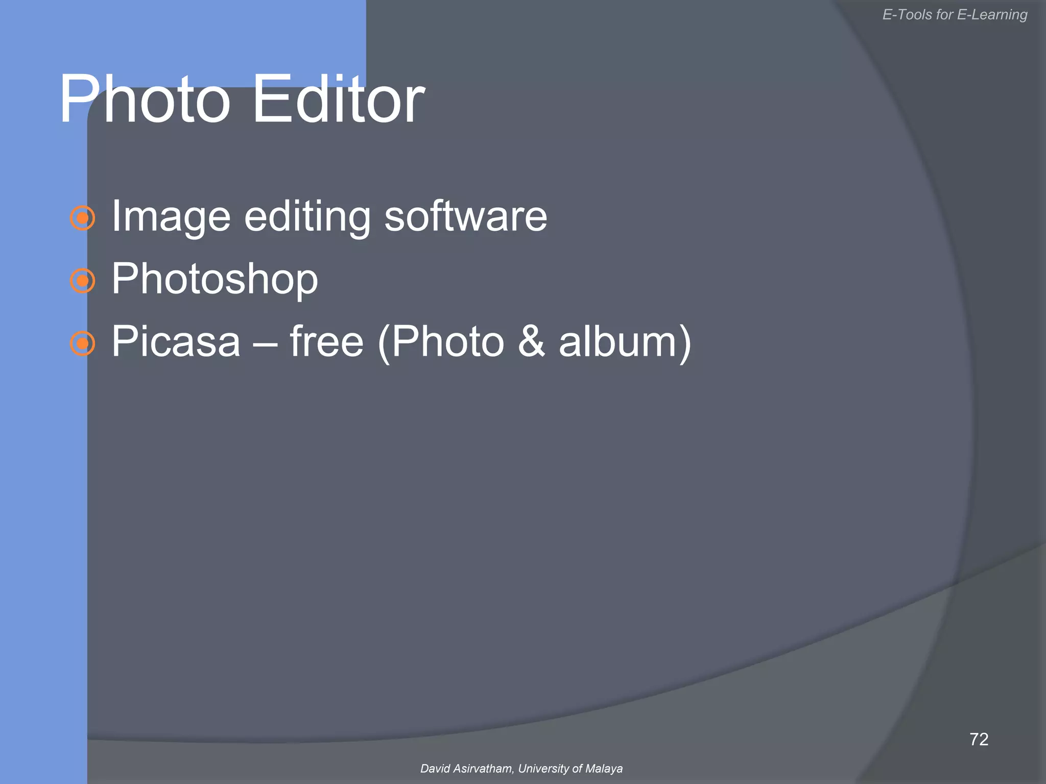Click the word Photo inside the parentheses
The height and width of the screenshot is (784, 1046).
point(448,341)
